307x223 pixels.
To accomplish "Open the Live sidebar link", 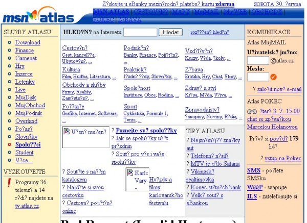I will point(20,90).
